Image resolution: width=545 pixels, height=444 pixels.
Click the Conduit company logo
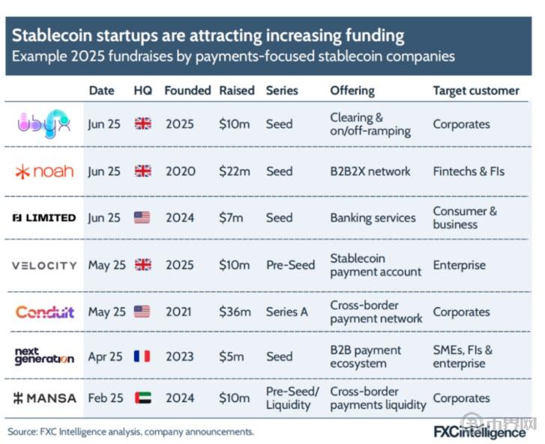point(45,311)
